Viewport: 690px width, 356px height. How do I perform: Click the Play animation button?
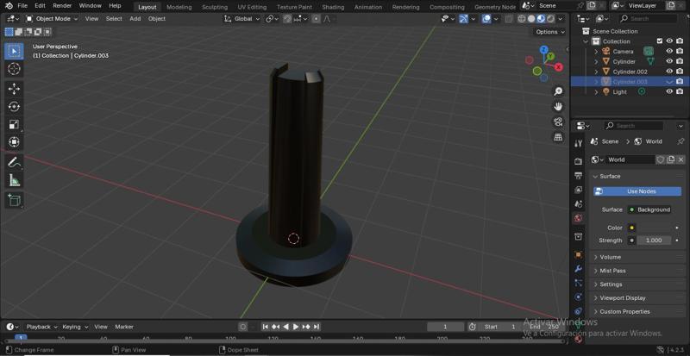296,327
